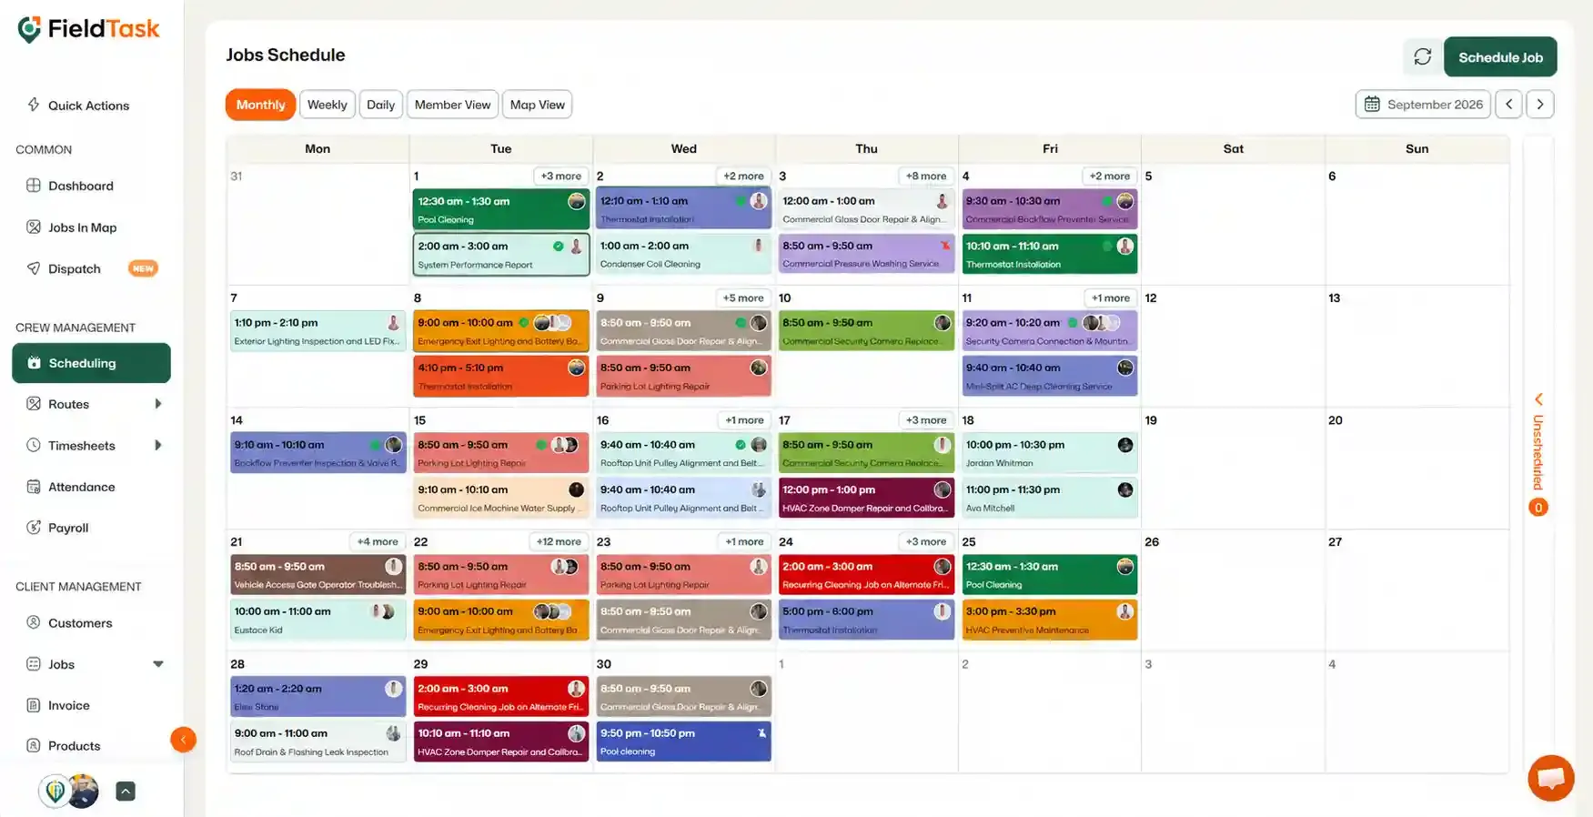This screenshot has width=1593, height=817.
Task: Open Ava Mitchell 11:00 pm job
Action: (1050, 499)
